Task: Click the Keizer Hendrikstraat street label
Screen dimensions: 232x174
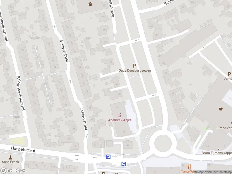Action: point(21,93)
